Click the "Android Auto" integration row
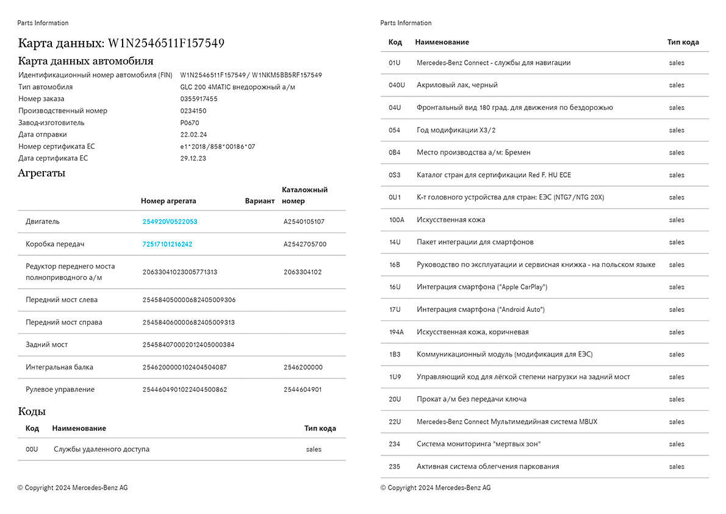This screenshot has height=514, width=726. click(480, 309)
